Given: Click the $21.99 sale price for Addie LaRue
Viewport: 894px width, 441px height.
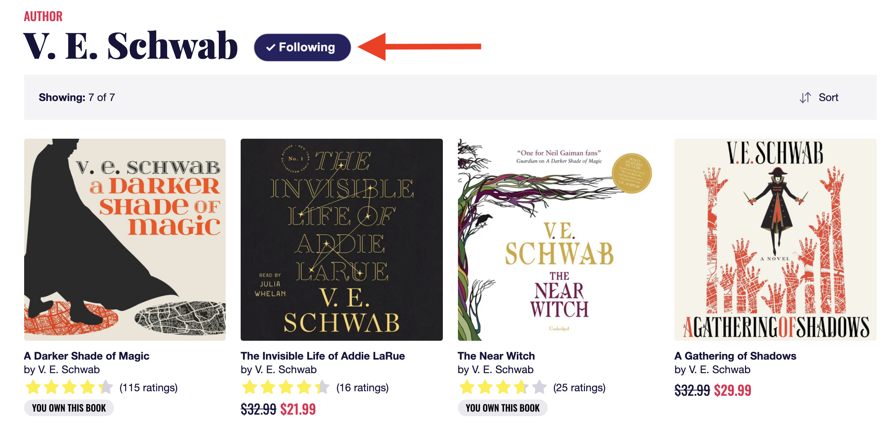Looking at the screenshot, I should 298,409.
